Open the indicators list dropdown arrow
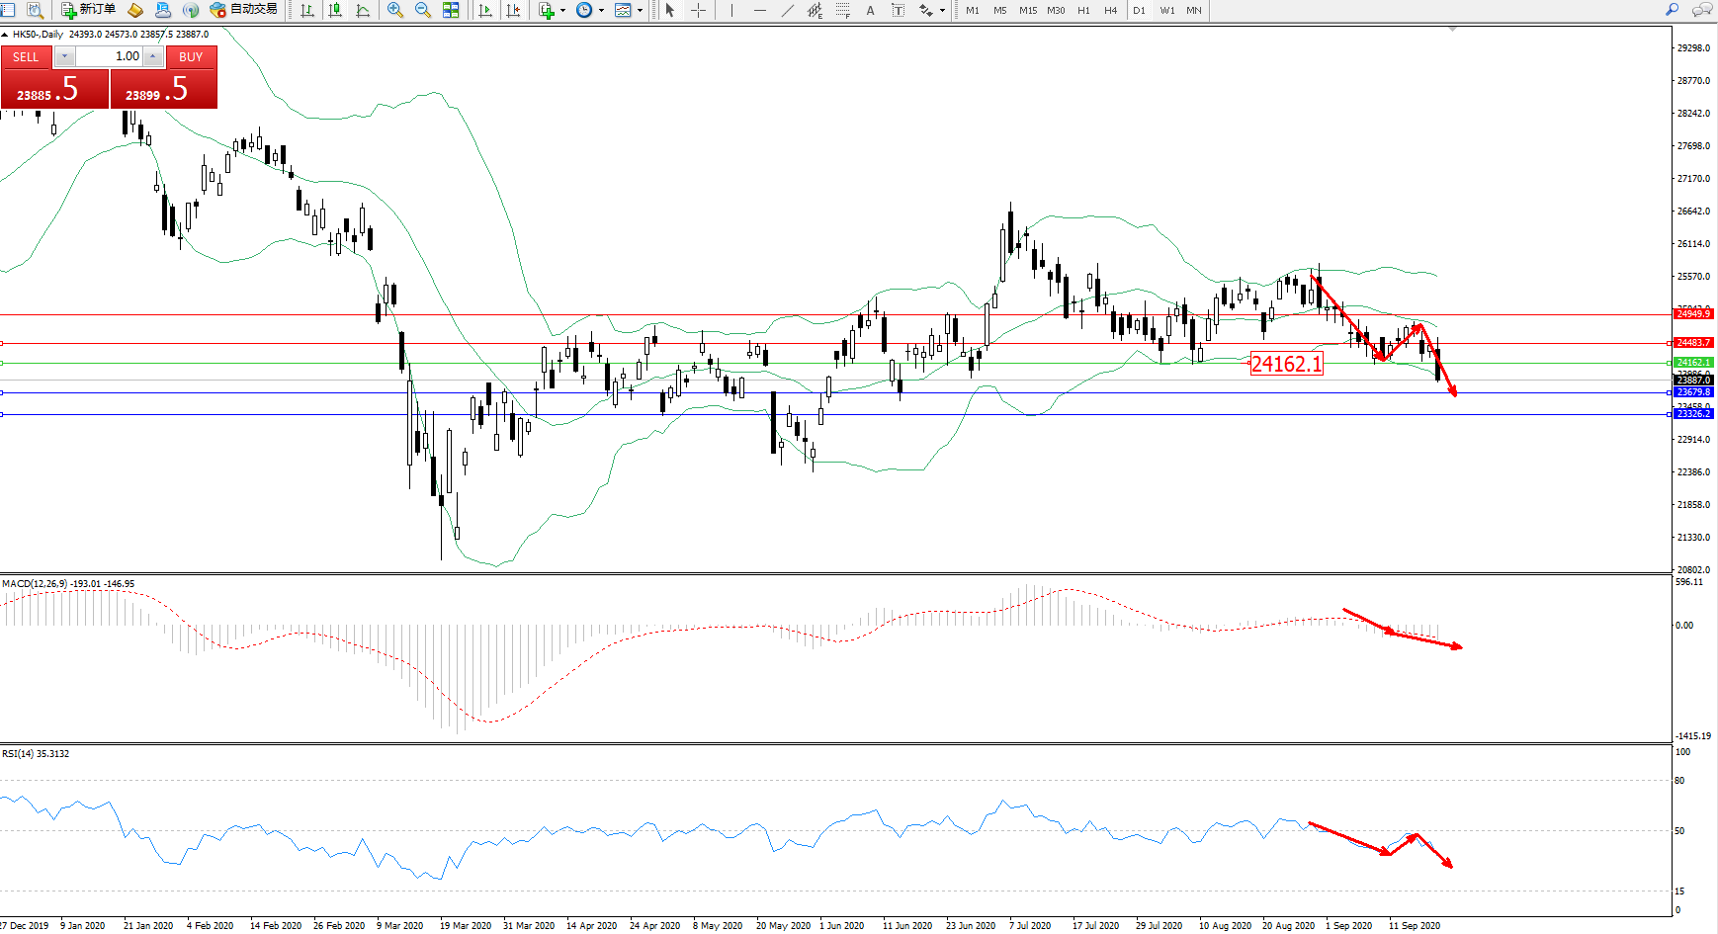The height and width of the screenshot is (934, 1718). 562,11
